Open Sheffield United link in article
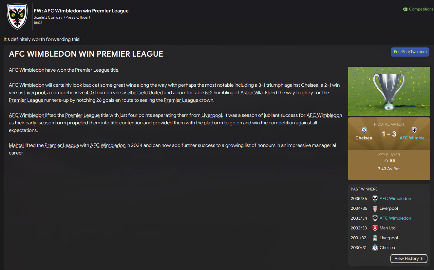 pyautogui.click(x=145, y=93)
